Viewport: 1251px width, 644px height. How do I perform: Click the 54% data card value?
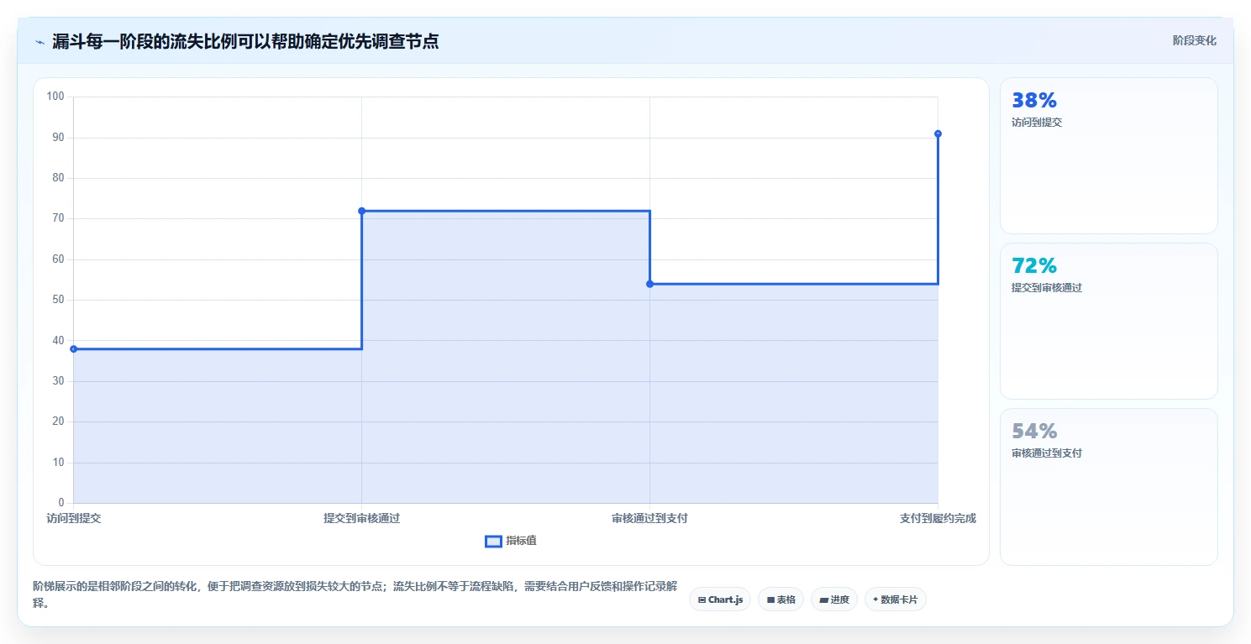coord(1034,432)
